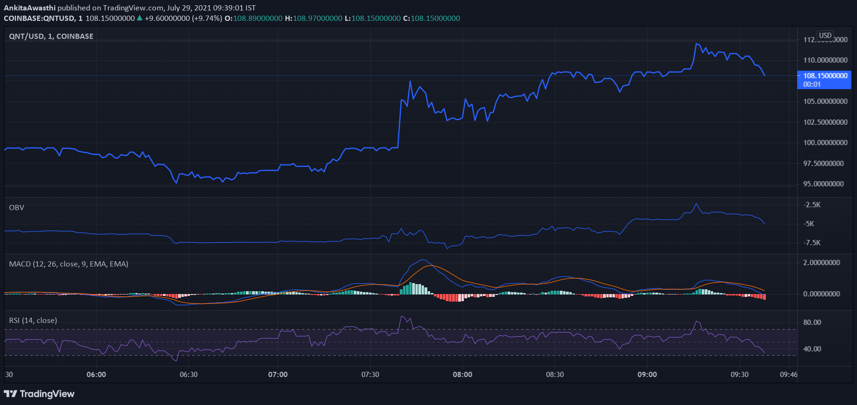Image resolution: width=857 pixels, height=405 pixels.
Task: Click the 09:46 time axis label
Action: (x=788, y=374)
